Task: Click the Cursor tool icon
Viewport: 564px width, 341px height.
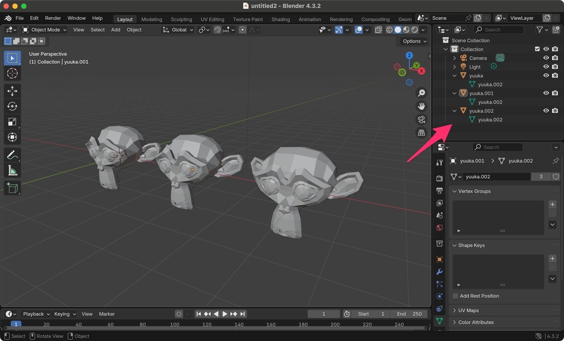Action: (x=12, y=74)
